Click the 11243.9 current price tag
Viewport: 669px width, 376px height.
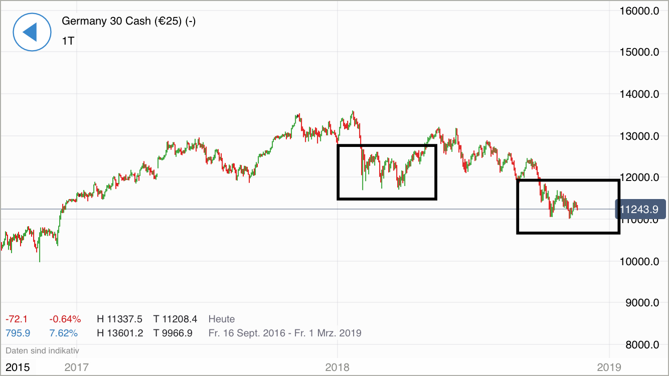coord(639,209)
